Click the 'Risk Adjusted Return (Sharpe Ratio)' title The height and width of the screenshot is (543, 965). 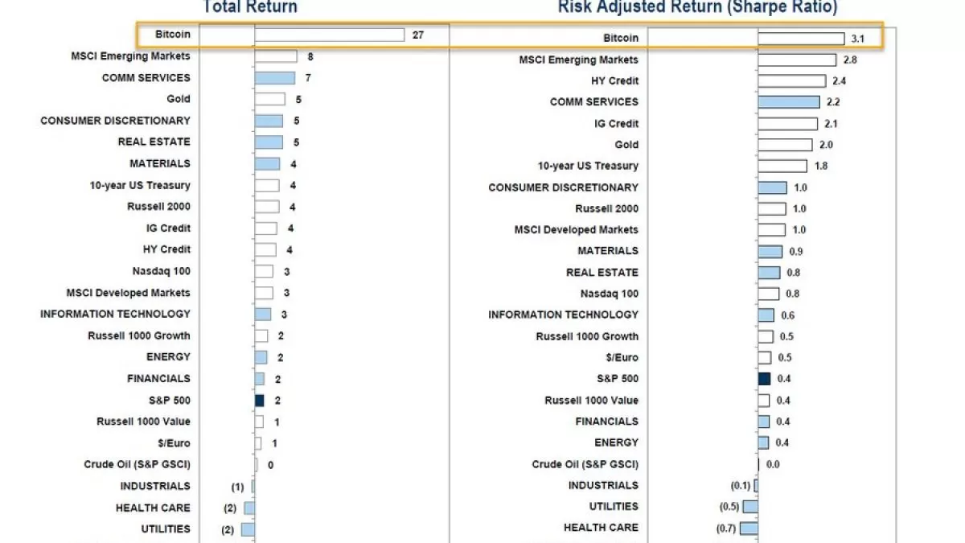(x=697, y=7)
